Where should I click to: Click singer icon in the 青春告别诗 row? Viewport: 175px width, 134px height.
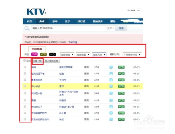pyautogui.click(x=111, y=80)
